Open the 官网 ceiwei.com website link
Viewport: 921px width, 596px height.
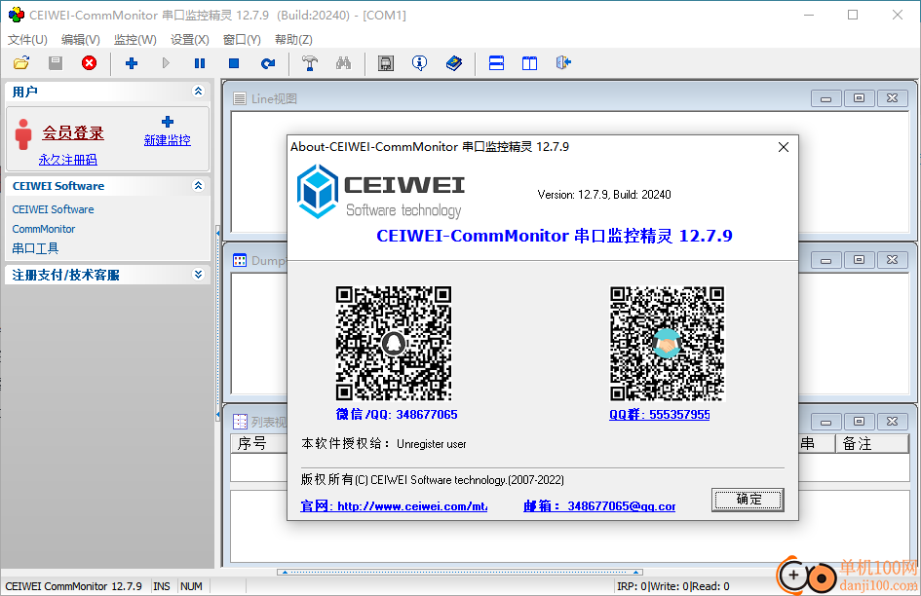click(x=394, y=506)
